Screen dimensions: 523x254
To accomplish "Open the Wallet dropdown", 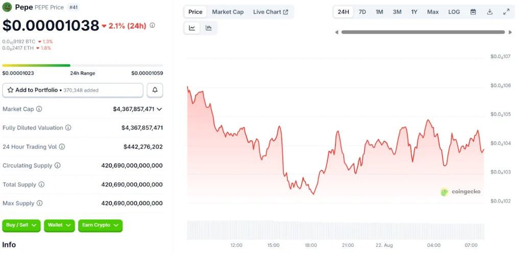I will tap(59, 225).
